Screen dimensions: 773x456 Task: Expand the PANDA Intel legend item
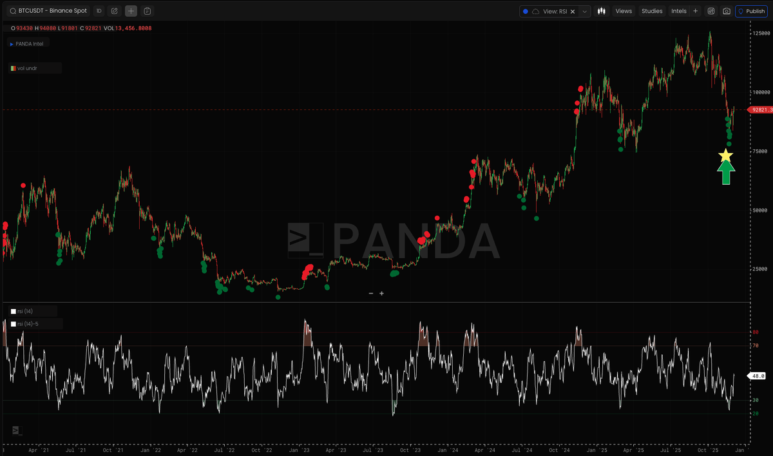[30, 44]
